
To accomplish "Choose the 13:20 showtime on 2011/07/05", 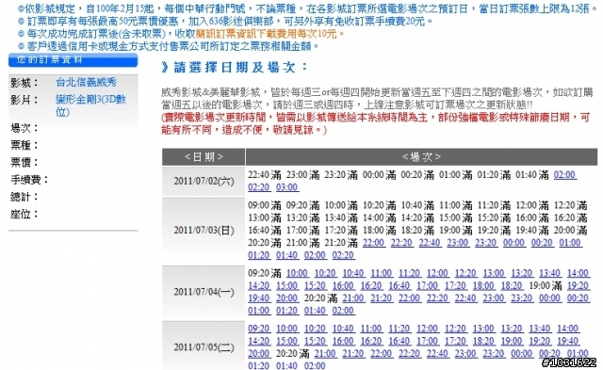I will 512,329.
